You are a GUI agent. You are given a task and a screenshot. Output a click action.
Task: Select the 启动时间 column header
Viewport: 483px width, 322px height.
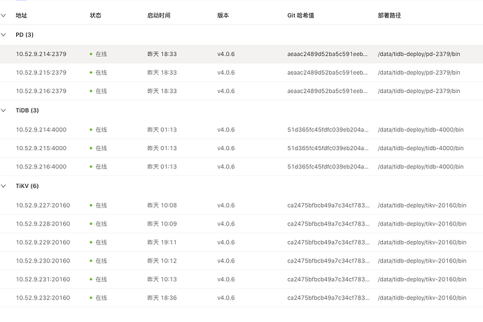click(x=159, y=15)
